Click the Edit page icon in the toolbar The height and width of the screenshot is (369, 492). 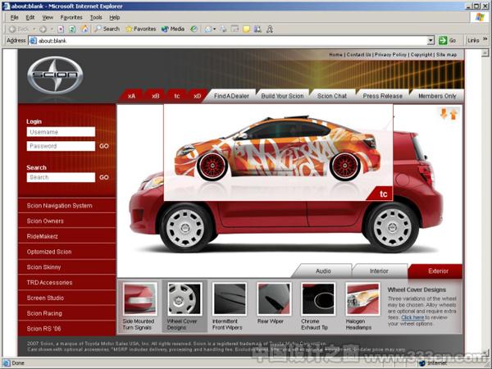pos(235,30)
